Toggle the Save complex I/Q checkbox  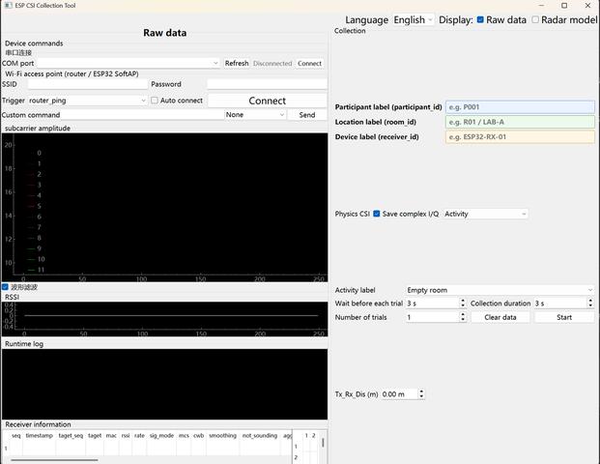pyautogui.click(x=377, y=214)
